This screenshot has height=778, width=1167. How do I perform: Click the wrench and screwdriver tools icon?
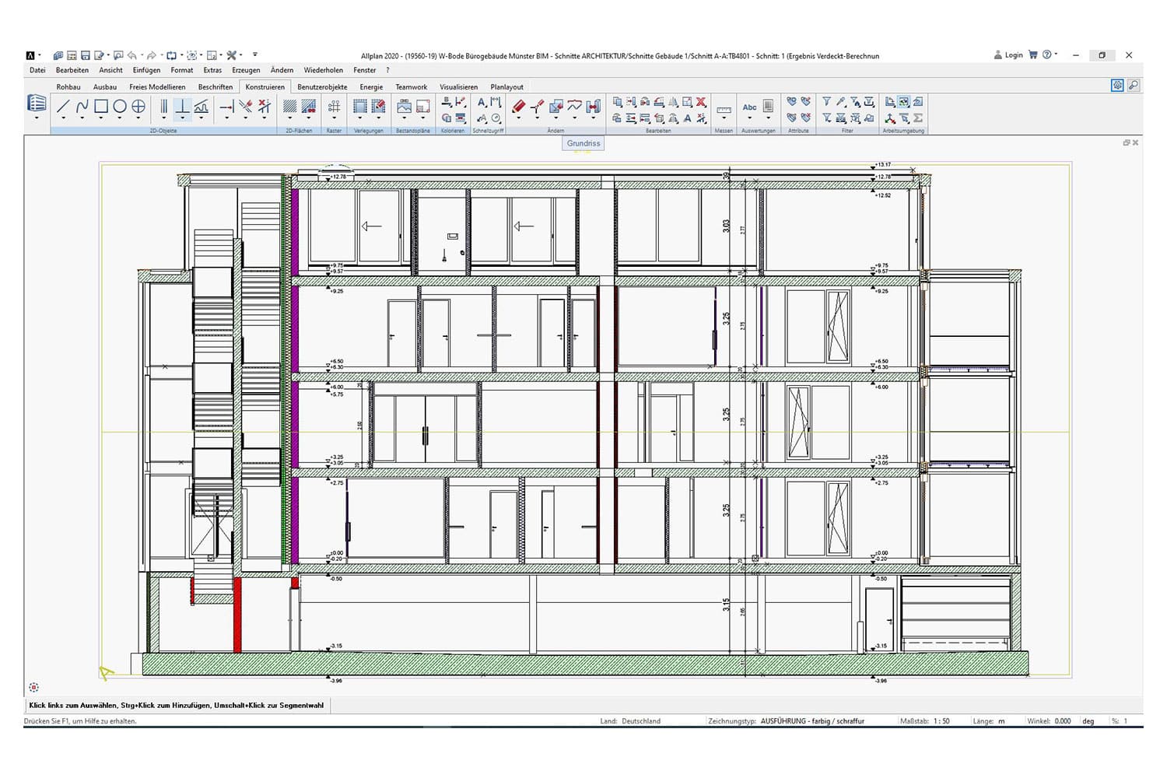231,55
